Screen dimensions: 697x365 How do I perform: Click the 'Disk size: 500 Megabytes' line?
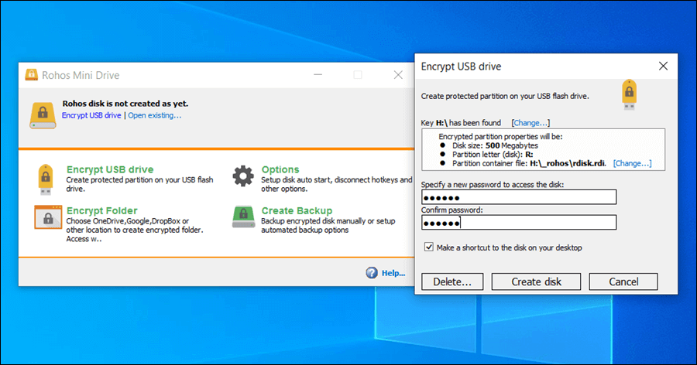(x=495, y=145)
